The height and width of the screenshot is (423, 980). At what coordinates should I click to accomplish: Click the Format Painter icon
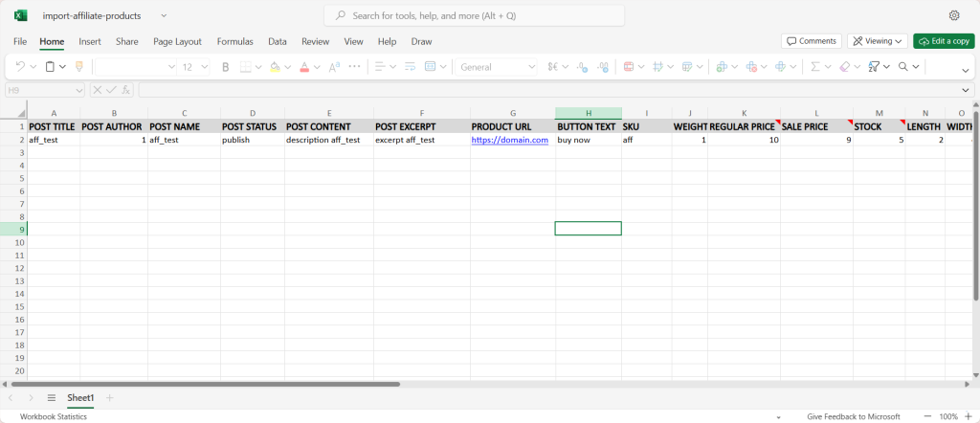pyautogui.click(x=78, y=67)
